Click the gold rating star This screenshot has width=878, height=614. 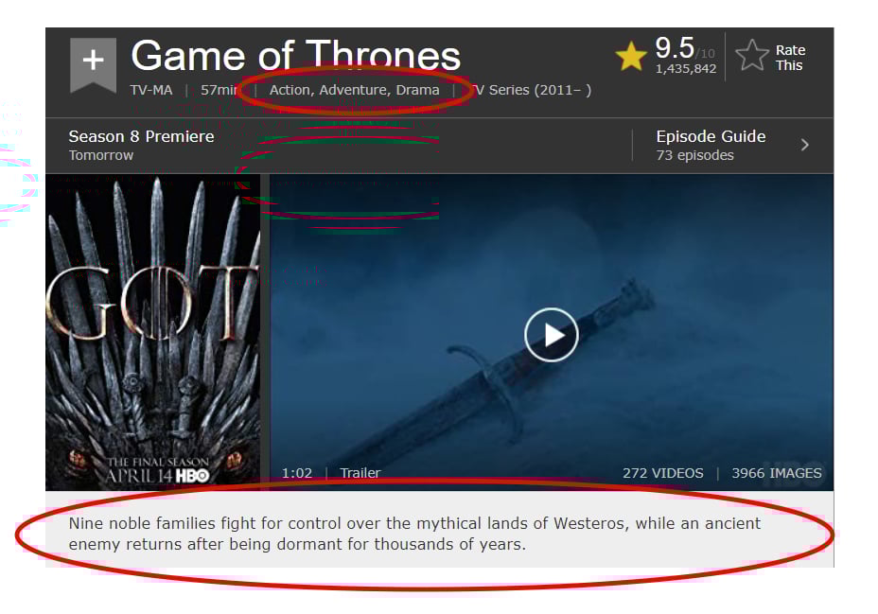(x=631, y=56)
